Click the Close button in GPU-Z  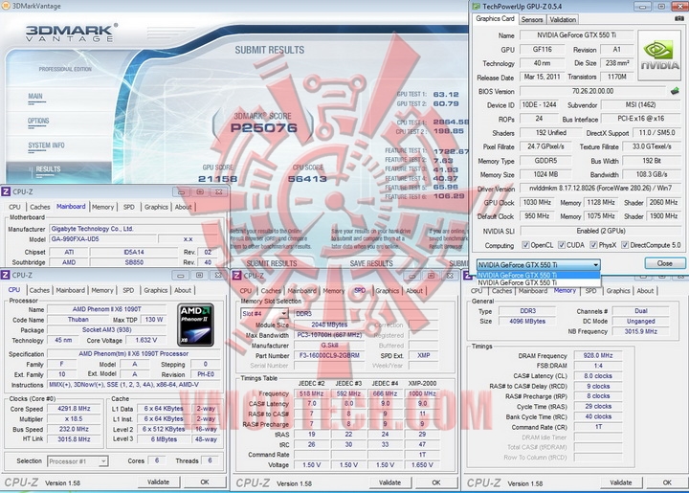[x=665, y=263]
